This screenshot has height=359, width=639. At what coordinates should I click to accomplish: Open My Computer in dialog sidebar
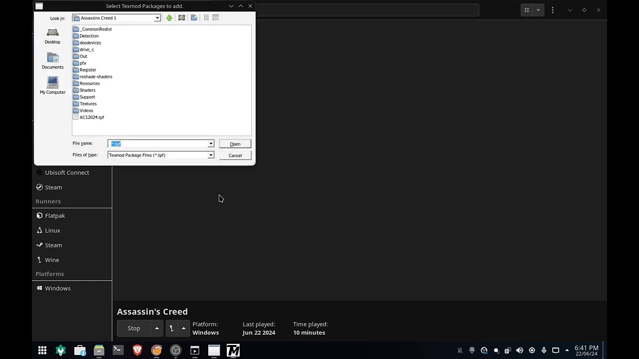(x=52, y=86)
